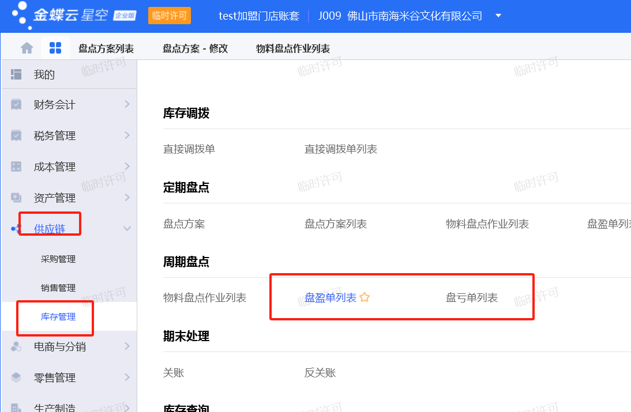
Task: Switch to the 物料盘点作业列表 tab
Action: pos(293,49)
